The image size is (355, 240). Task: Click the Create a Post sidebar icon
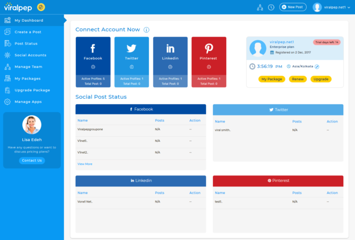7,32
